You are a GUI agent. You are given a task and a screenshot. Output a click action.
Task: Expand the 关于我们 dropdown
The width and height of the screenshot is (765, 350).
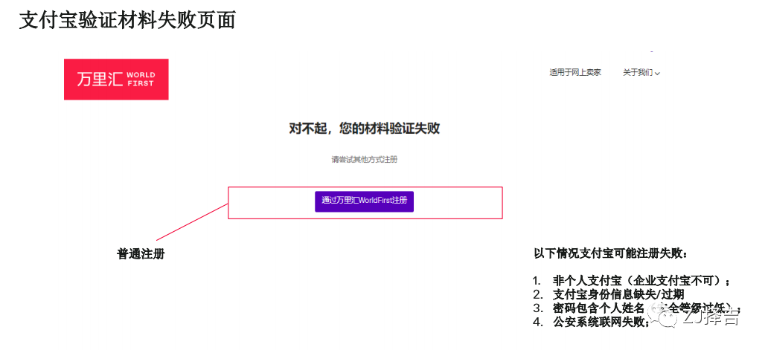pyautogui.click(x=641, y=73)
